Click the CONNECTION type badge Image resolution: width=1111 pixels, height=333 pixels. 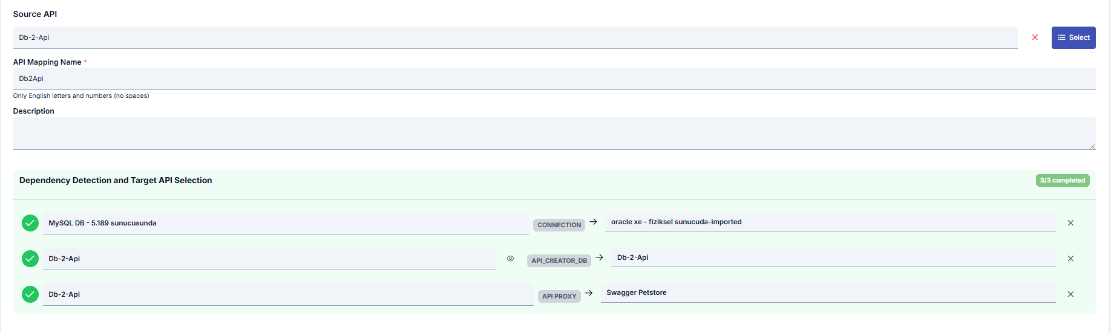pyautogui.click(x=559, y=225)
